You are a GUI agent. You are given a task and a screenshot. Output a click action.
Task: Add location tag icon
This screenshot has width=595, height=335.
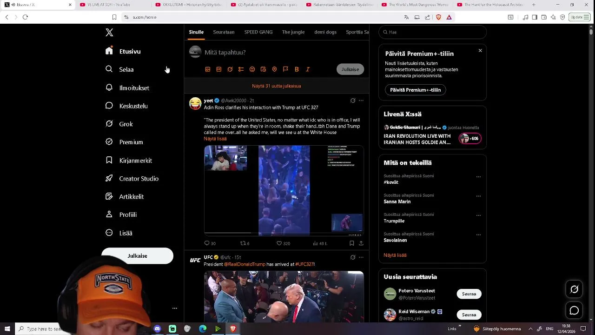tap(274, 69)
